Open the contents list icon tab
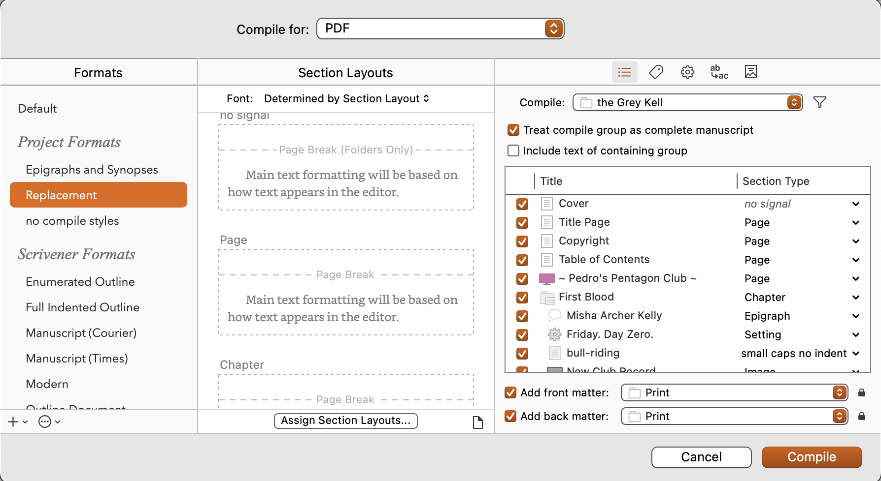The height and width of the screenshot is (481, 881). click(x=624, y=72)
